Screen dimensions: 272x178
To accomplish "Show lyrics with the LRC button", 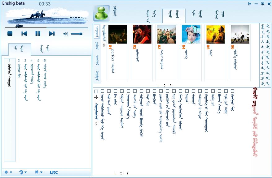I will pyautogui.click(x=54, y=172).
